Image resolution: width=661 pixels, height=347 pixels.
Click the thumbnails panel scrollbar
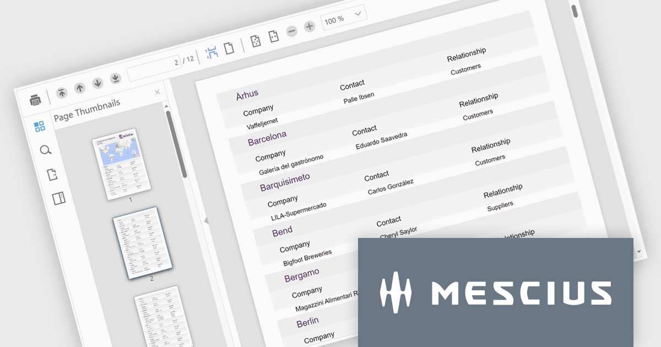pos(177,145)
